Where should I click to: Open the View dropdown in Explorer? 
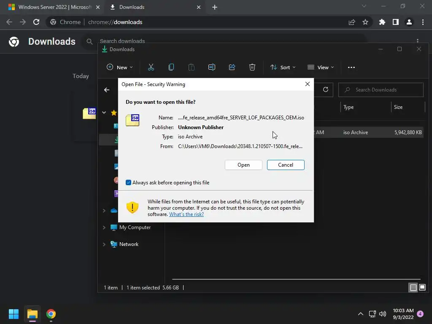click(x=321, y=67)
